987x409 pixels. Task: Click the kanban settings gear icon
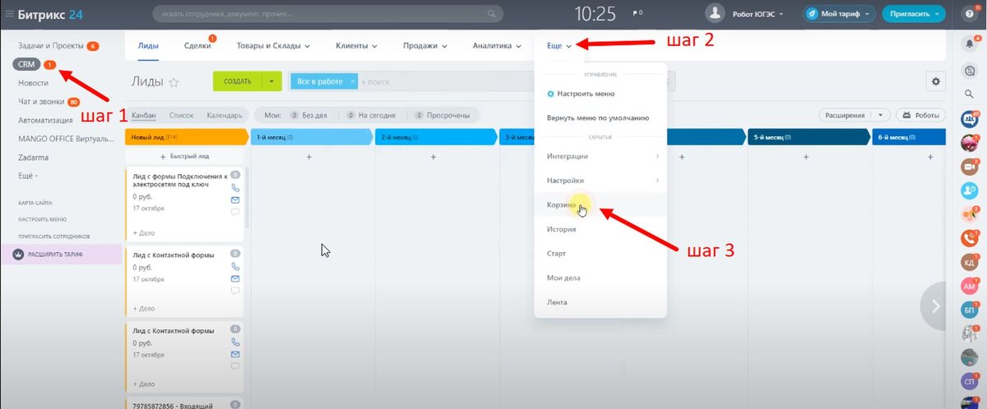934,80
